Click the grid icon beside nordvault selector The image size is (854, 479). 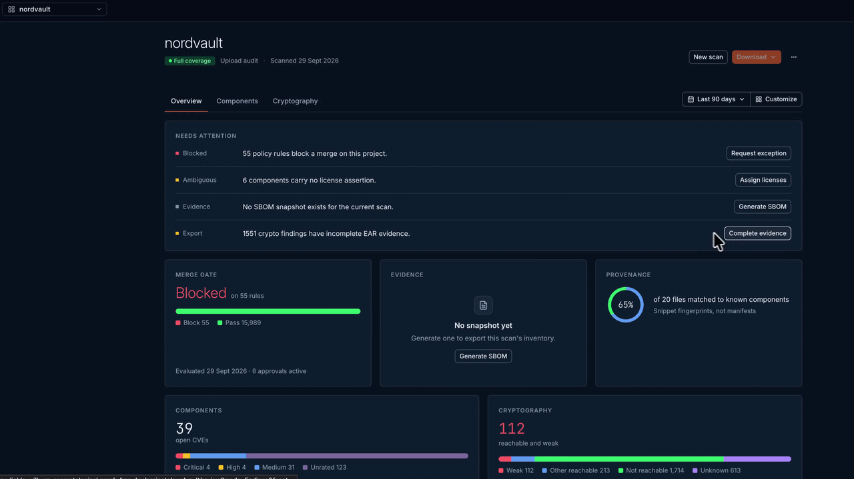point(11,9)
